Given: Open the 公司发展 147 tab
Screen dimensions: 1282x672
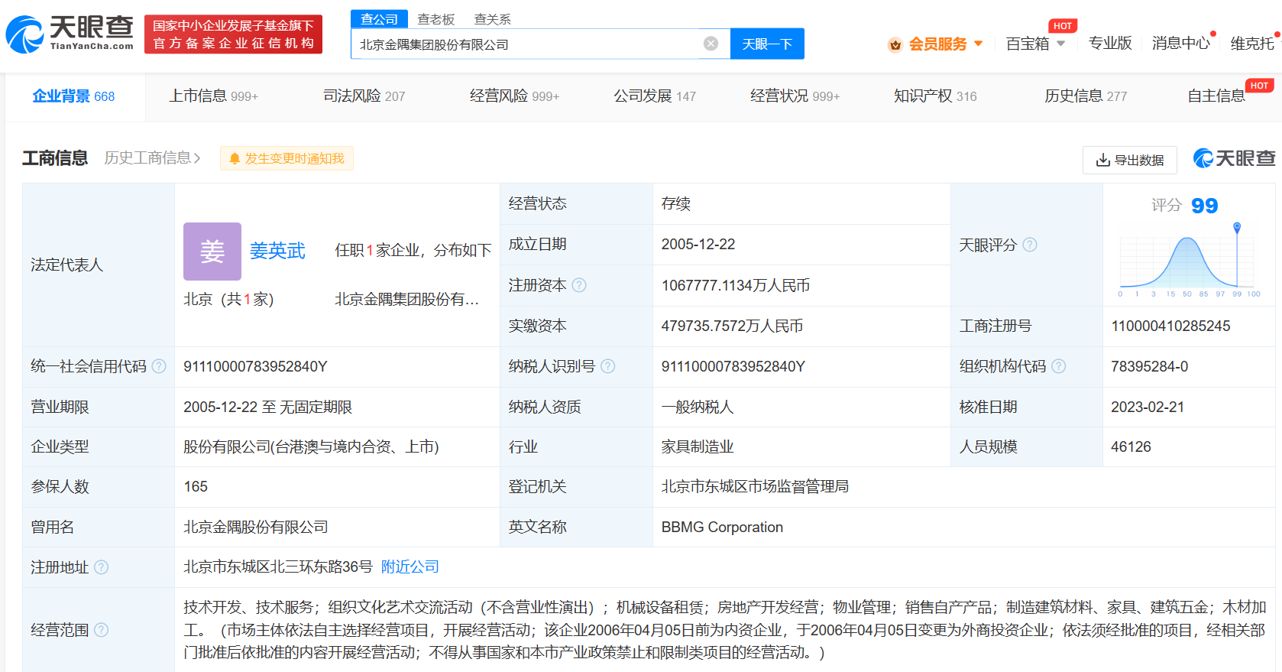Looking at the screenshot, I should point(655,96).
